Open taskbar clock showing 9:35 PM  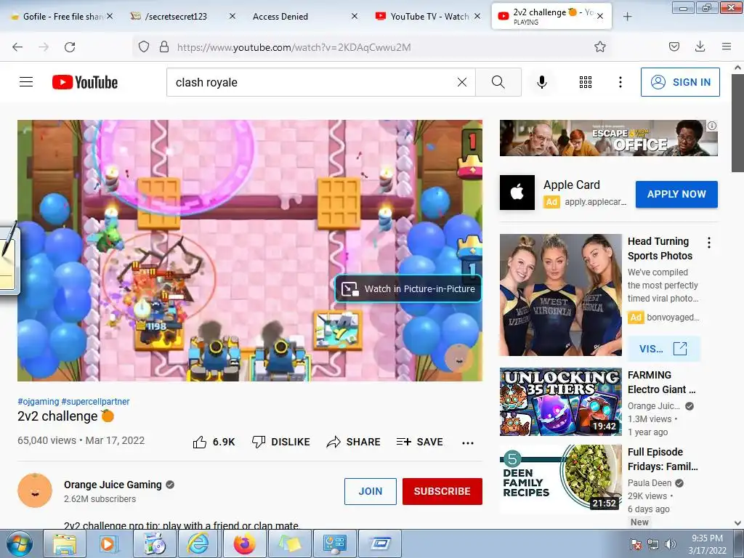(x=707, y=543)
